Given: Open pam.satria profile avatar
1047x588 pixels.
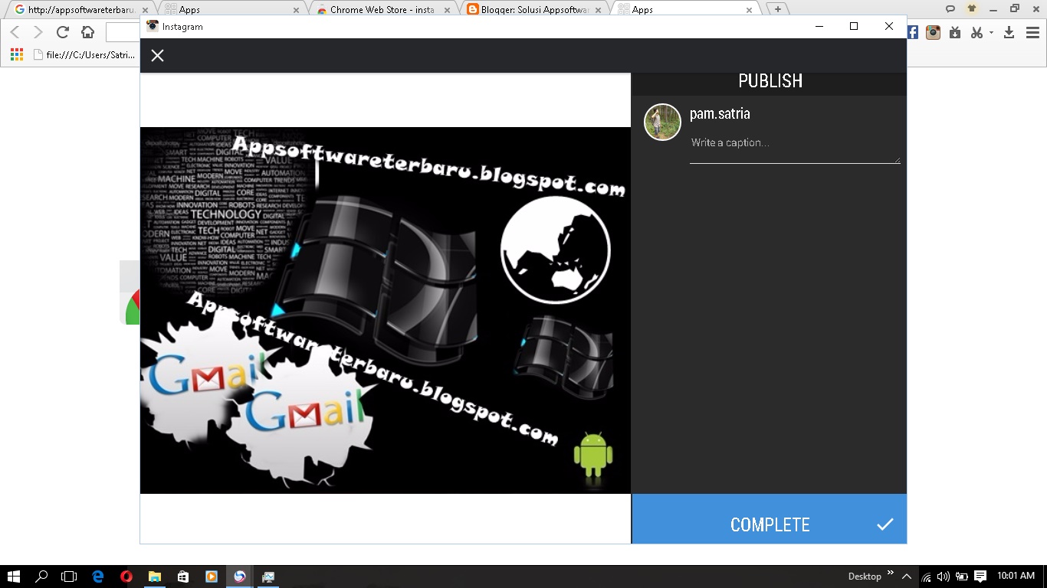Looking at the screenshot, I should [662, 122].
